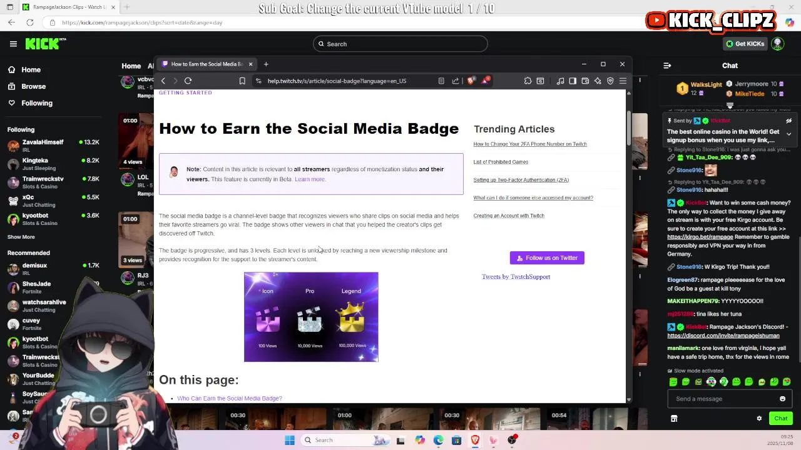Open the Discord invite chat link
Screen dimensions: 801x450
pos(723,336)
